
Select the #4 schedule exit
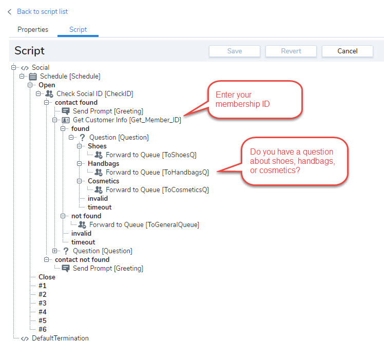point(43,312)
